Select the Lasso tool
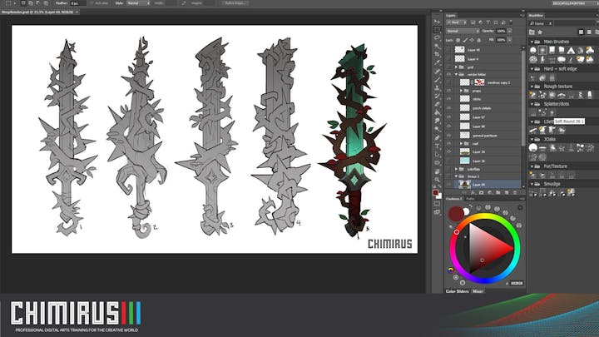599x337 pixels. [437, 37]
